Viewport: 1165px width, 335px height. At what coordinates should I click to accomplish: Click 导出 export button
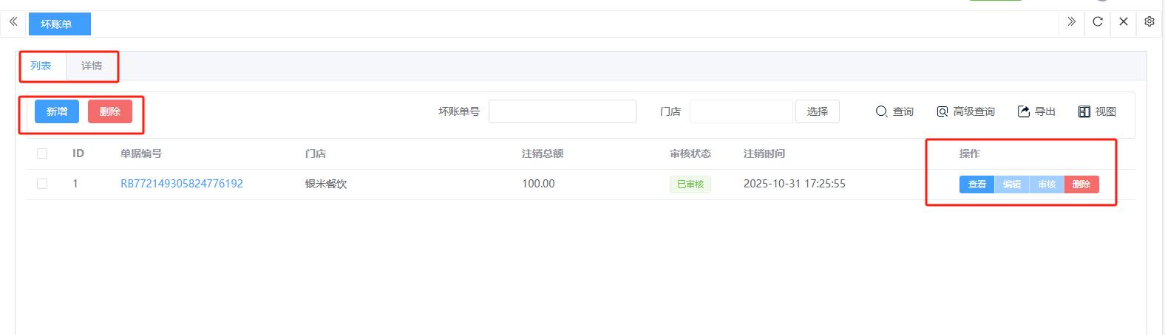point(1036,111)
